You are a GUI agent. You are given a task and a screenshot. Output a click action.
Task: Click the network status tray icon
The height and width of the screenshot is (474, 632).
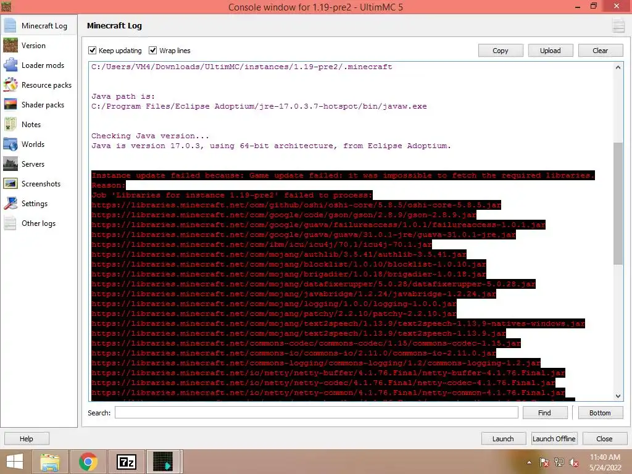(x=559, y=462)
